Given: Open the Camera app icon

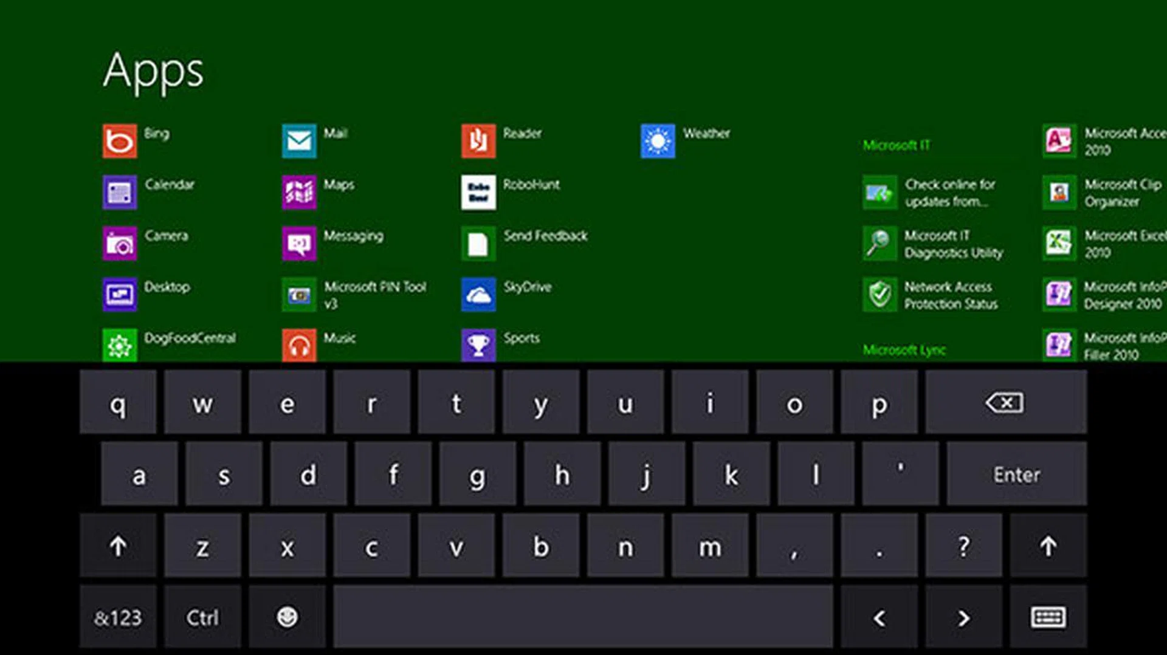Looking at the screenshot, I should (119, 244).
